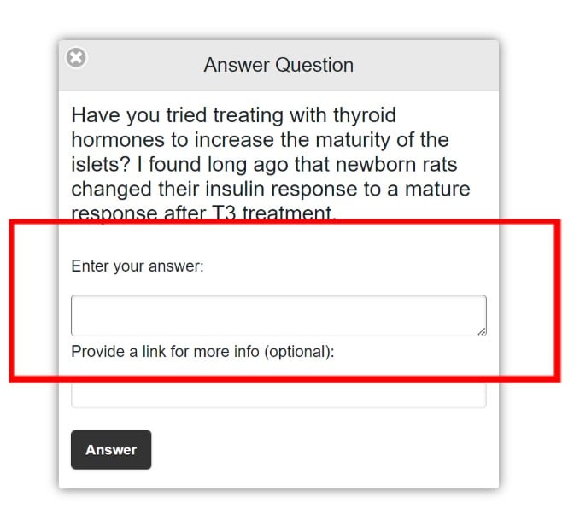
Task: Click the T3 treatment text
Action: pyautogui.click(x=273, y=213)
